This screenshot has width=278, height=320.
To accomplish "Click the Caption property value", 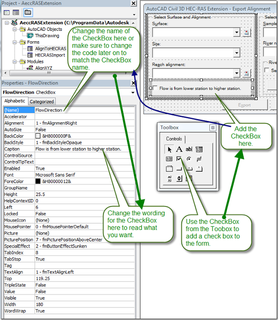I will pyautogui.click(x=78, y=149).
